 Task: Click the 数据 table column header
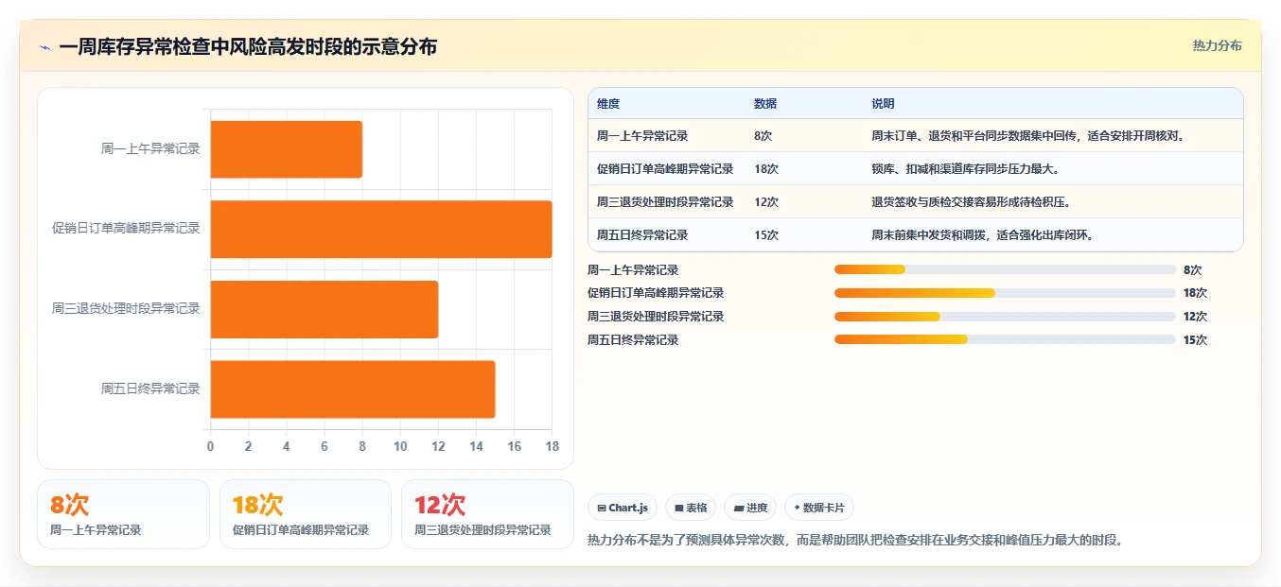pos(765,104)
